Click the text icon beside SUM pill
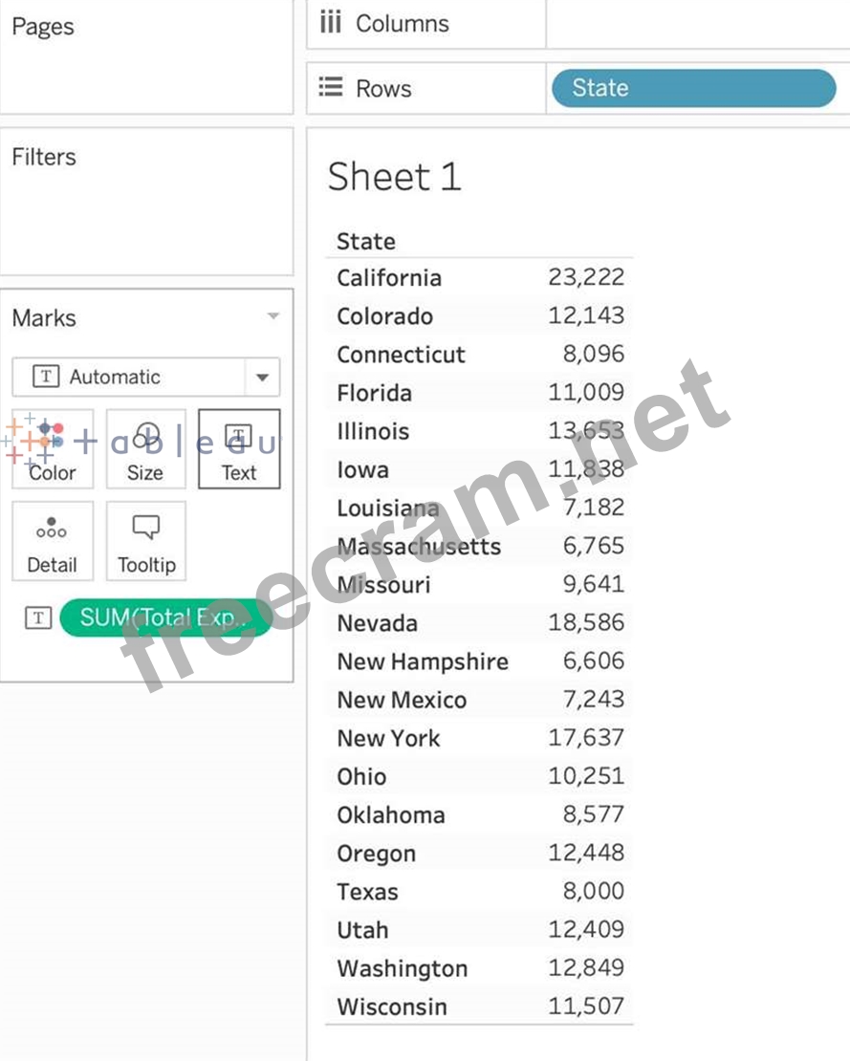Image resolution: width=850 pixels, height=1061 pixels. click(x=37, y=617)
